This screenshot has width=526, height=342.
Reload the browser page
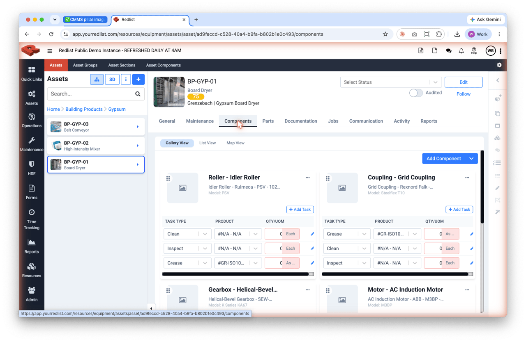51,34
